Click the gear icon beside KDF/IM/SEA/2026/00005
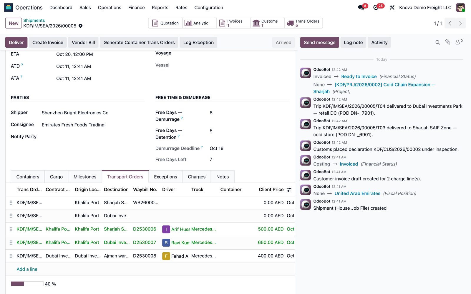The image size is (471, 294). pos(80,26)
